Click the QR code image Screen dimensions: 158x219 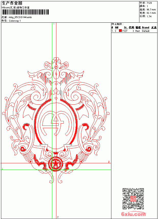point(133,198)
